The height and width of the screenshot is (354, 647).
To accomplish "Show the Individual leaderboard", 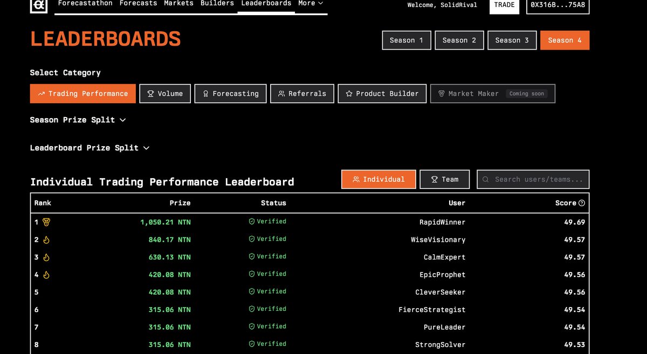I will click(x=378, y=179).
